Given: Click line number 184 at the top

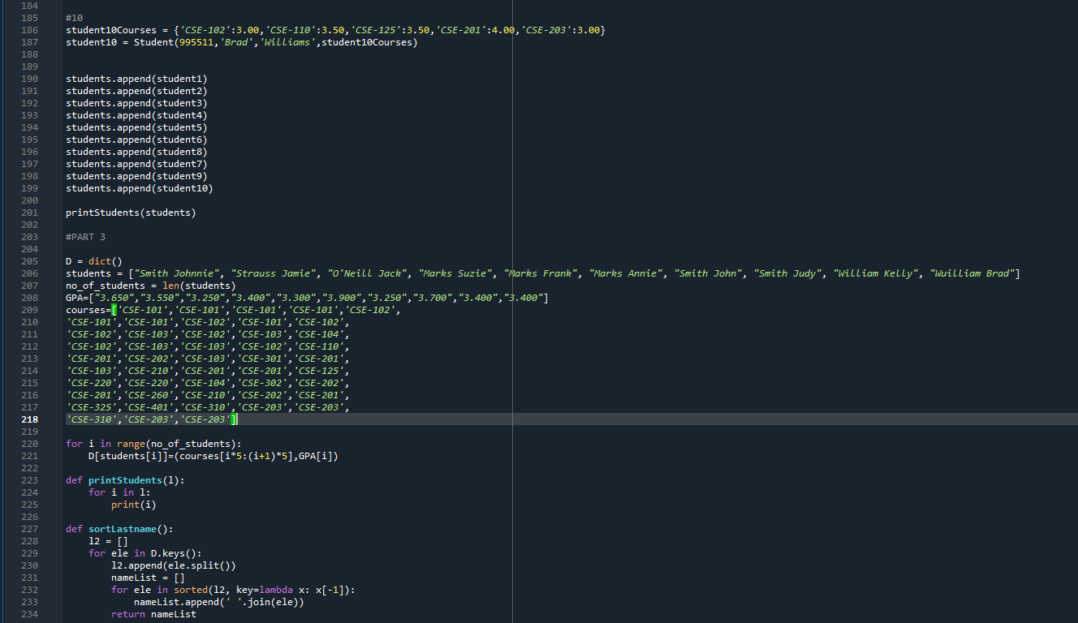Looking at the screenshot, I should (x=30, y=5).
